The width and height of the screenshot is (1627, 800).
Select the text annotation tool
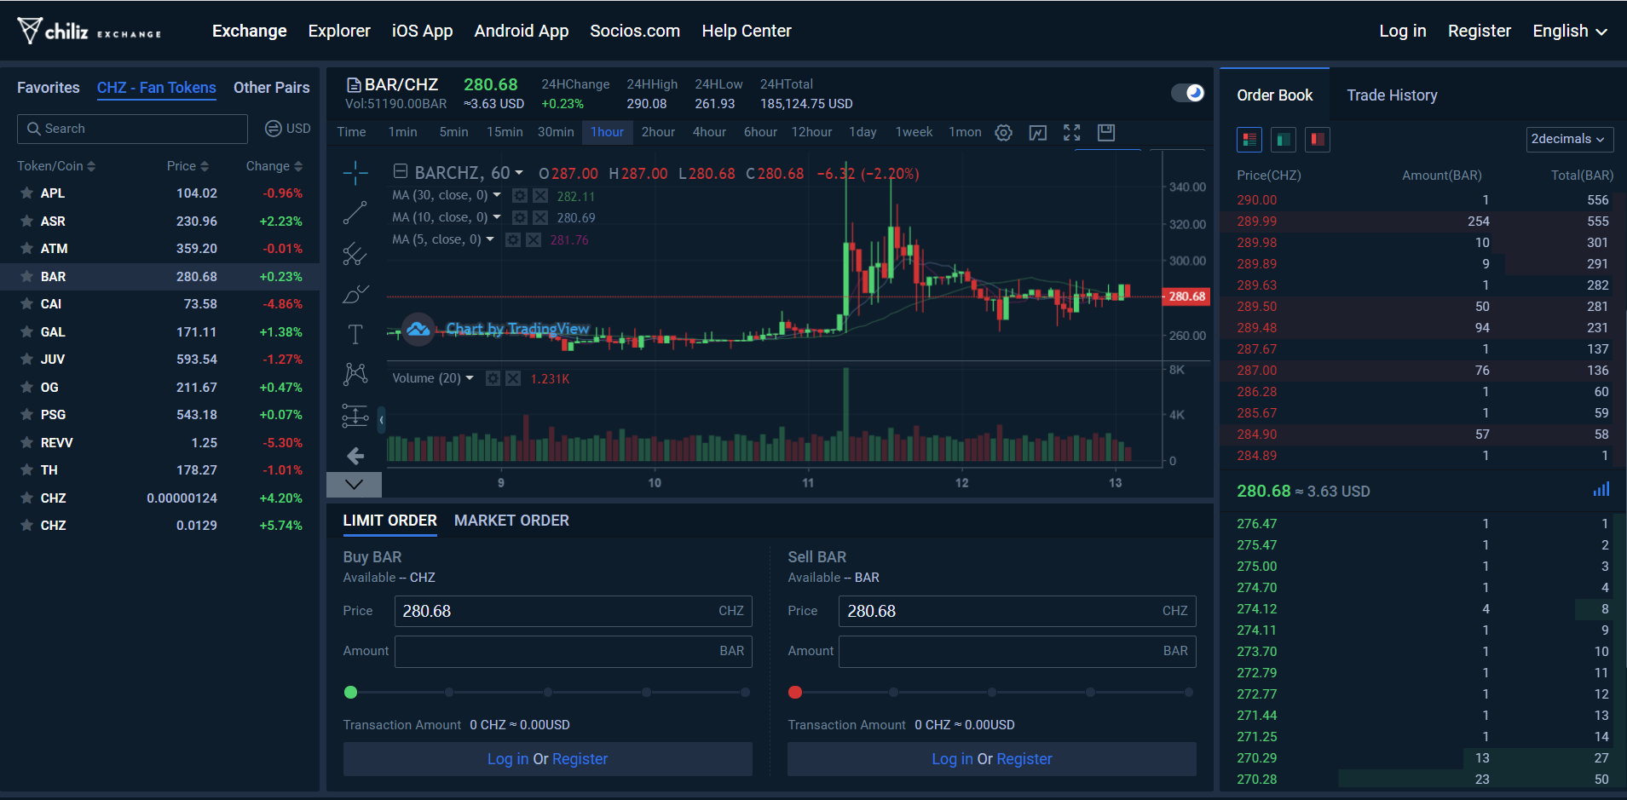[355, 334]
